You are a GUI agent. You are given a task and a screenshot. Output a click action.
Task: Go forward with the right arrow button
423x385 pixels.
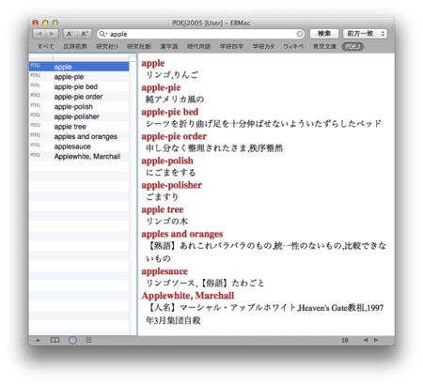point(52,34)
